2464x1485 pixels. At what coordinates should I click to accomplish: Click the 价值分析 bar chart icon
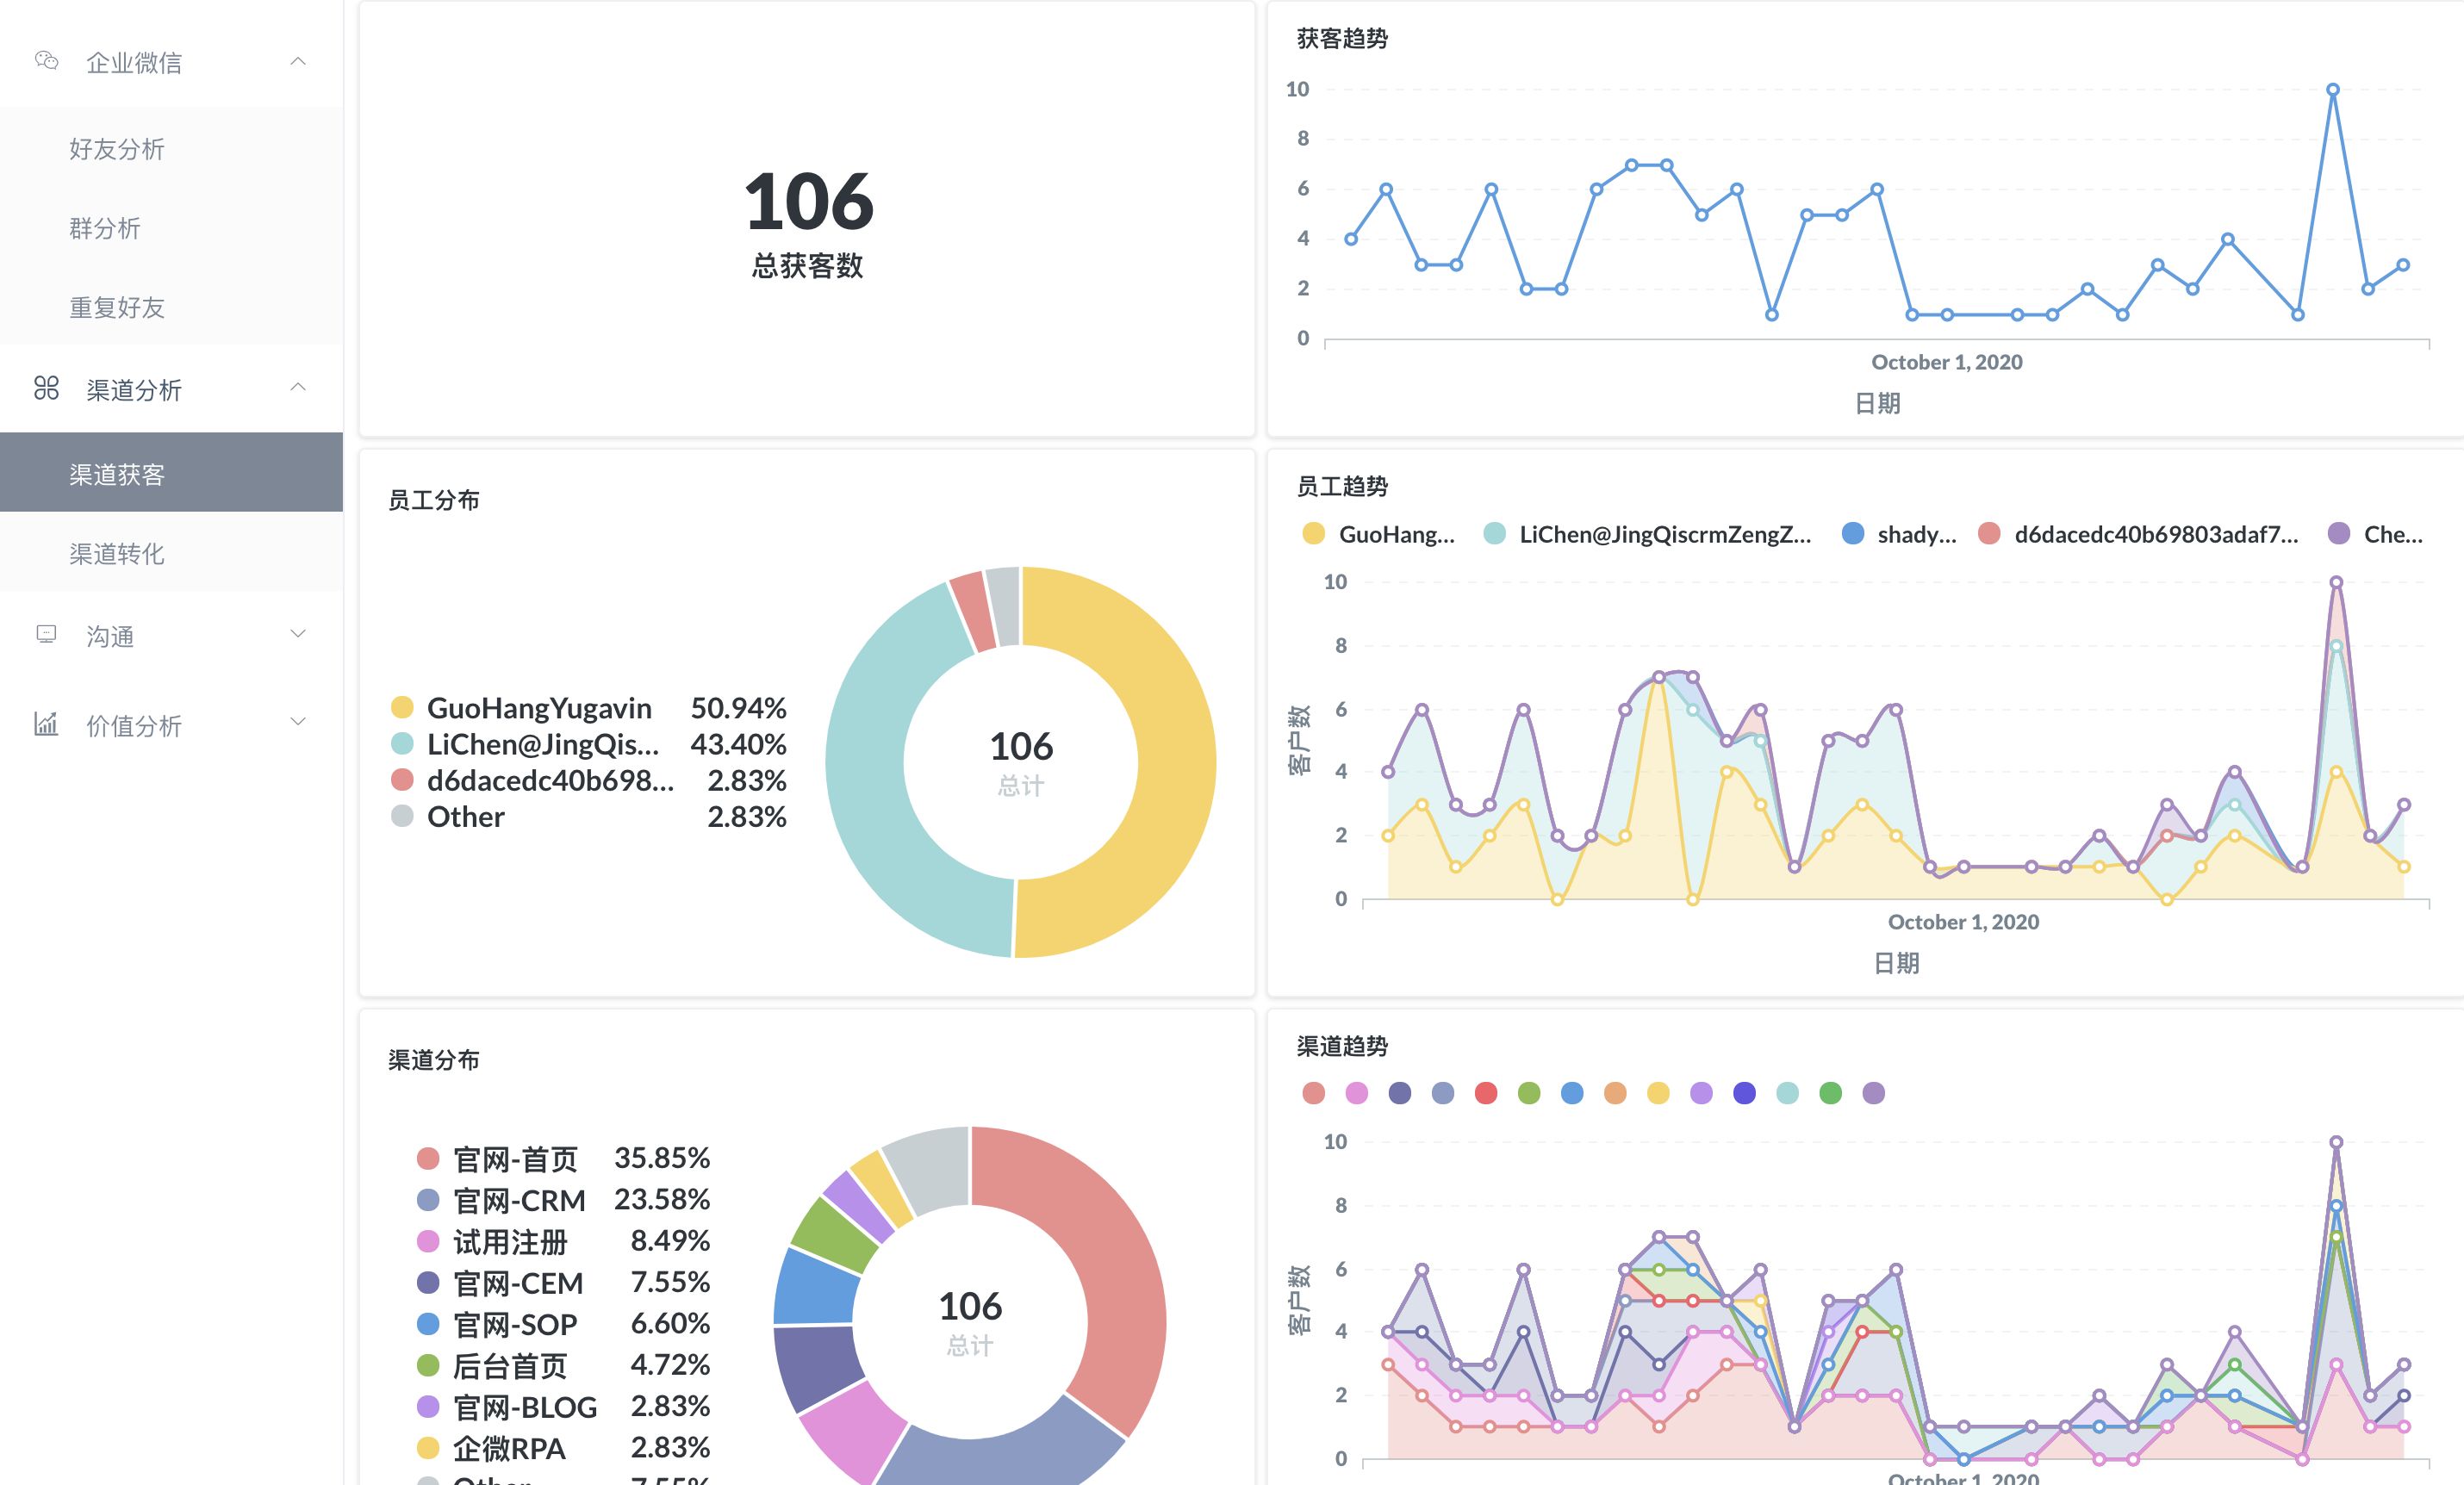pos(46,723)
